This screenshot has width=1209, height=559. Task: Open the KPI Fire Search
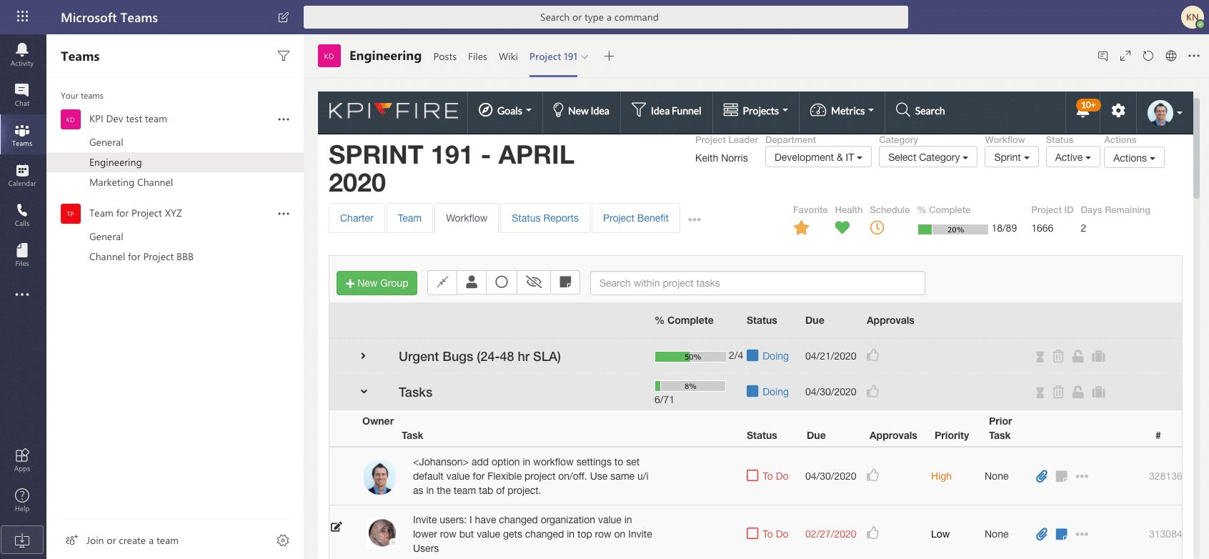[x=920, y=111]
